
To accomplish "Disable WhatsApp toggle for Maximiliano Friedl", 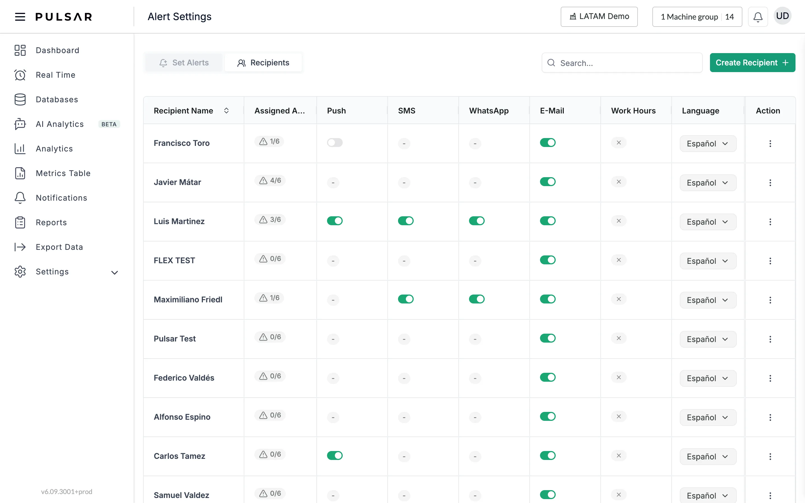I will 477,299.
